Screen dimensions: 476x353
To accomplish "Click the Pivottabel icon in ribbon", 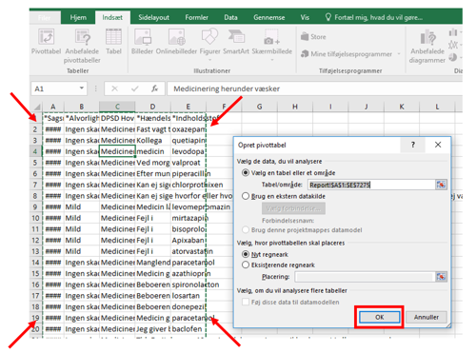I will pos(46,37).
